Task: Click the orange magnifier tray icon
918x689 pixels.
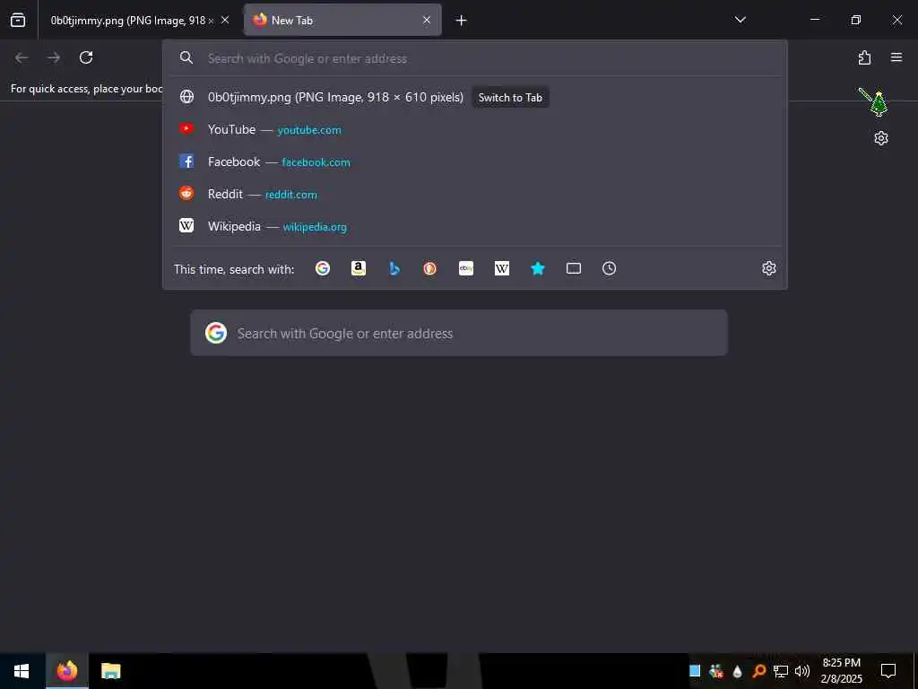Action: [759, 671]
